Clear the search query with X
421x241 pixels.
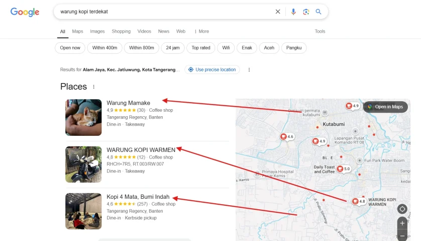click(x=278, y=12)
